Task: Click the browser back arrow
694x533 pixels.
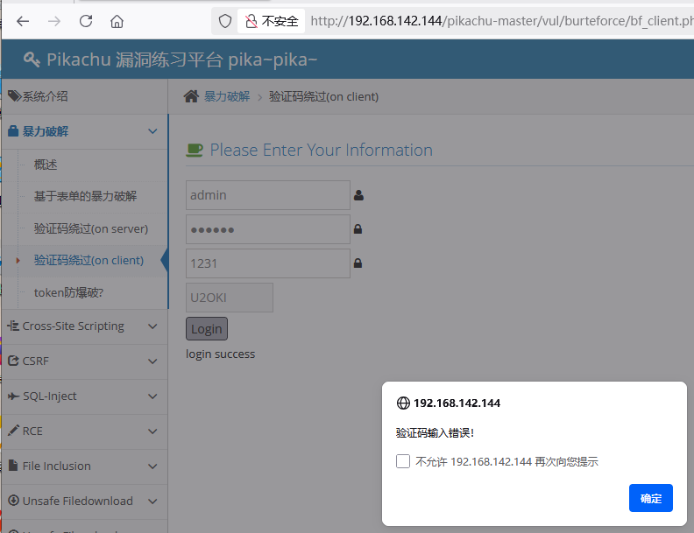Action: 23,21
